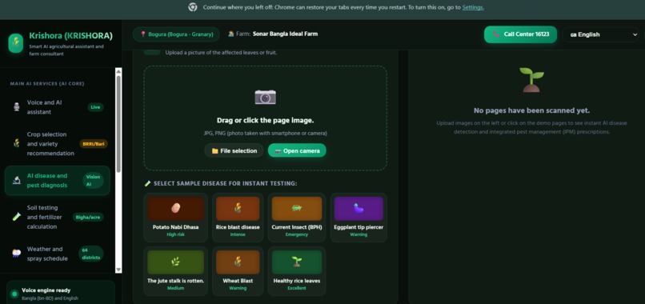
Task: Pick the Eggplant tip piercer sample
Action: point(359,218)
